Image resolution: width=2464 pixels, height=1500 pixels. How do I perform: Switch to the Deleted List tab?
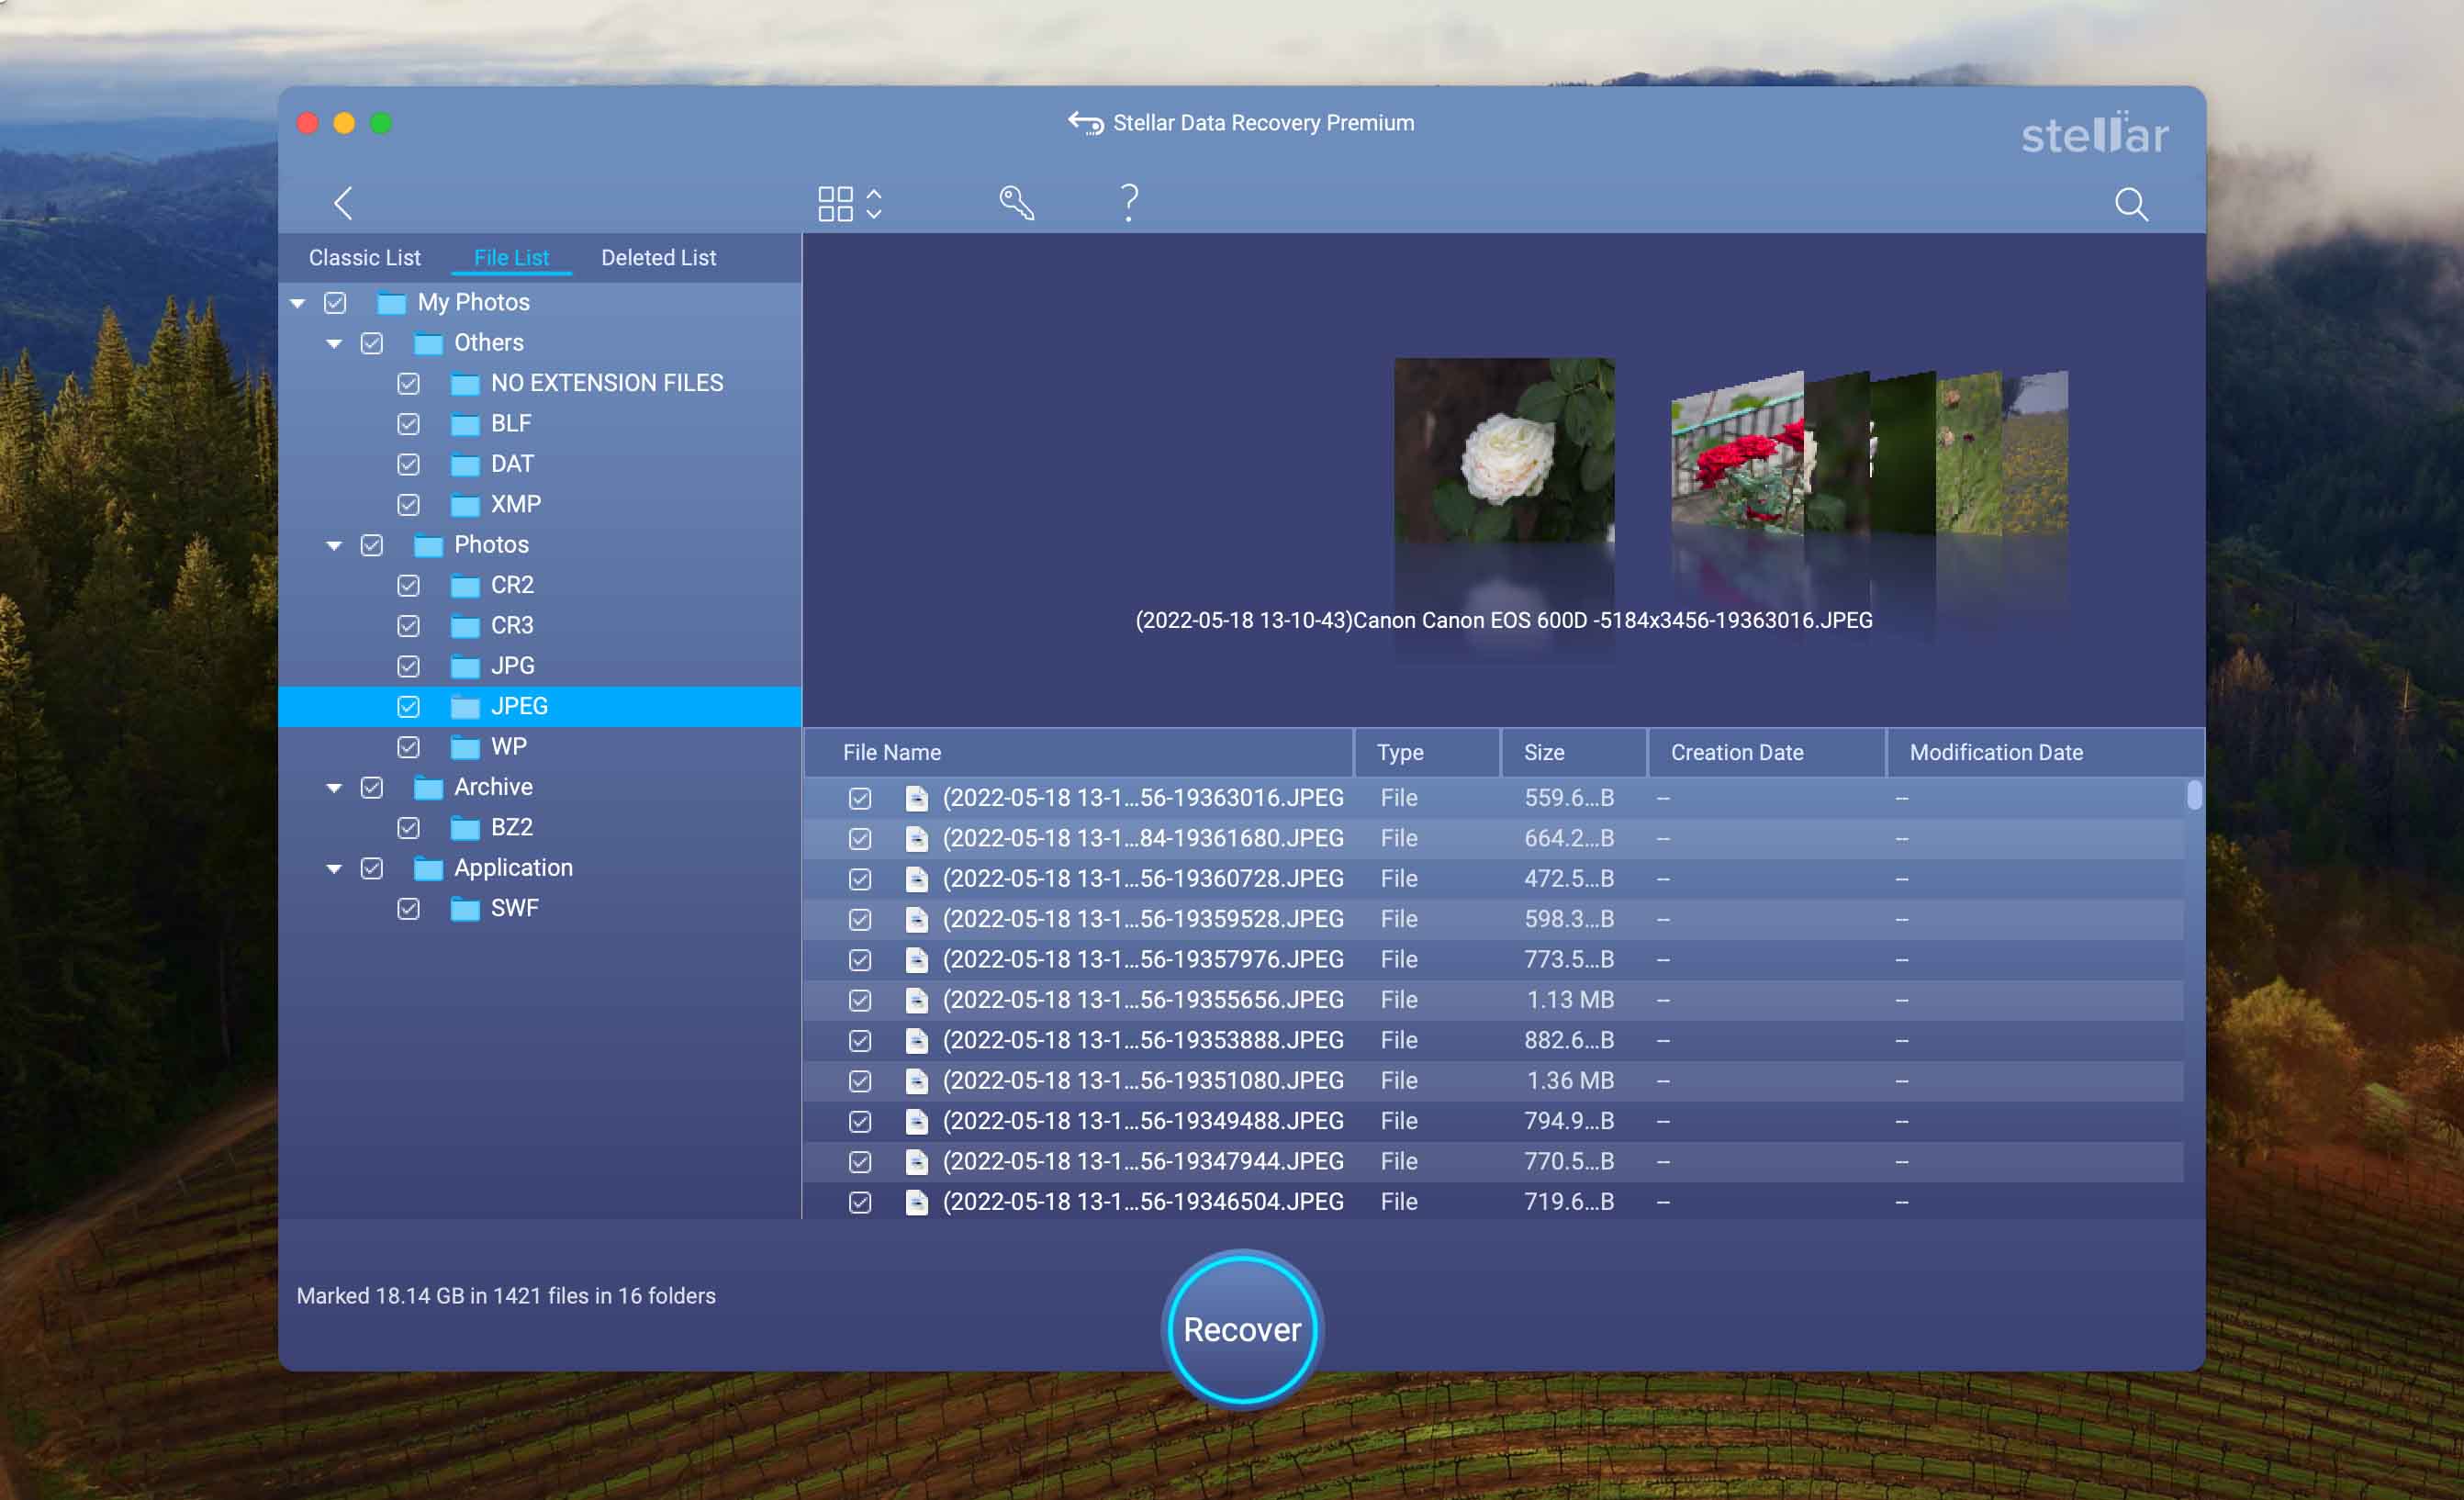(659, 257)
